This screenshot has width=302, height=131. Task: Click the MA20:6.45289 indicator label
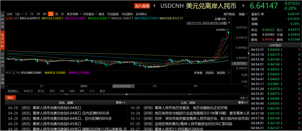point(76,18)
